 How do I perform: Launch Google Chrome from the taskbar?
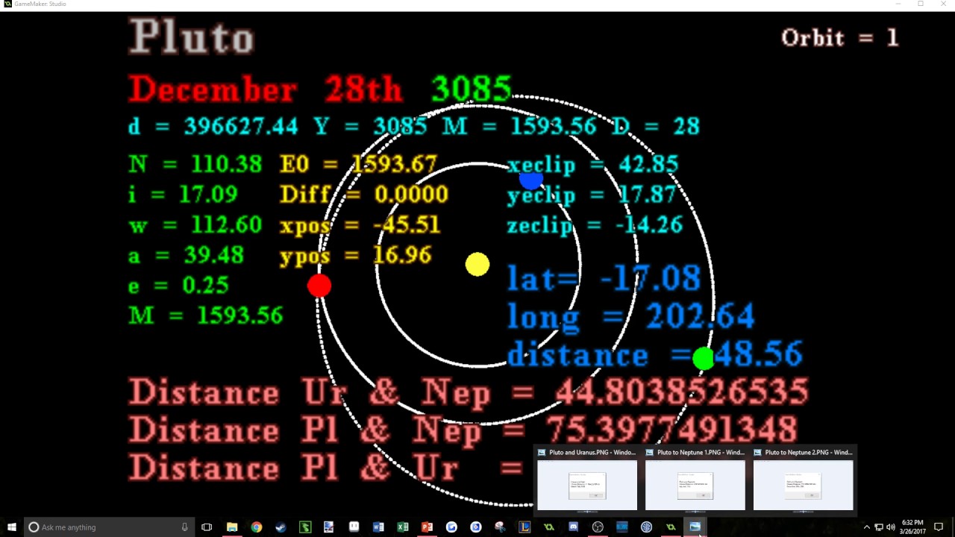257,527
